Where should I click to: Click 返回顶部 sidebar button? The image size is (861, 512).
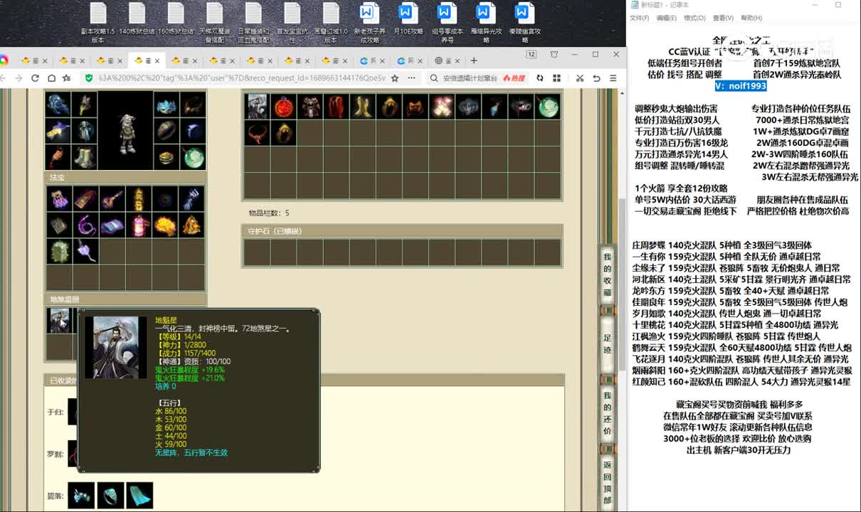[607, 482]
